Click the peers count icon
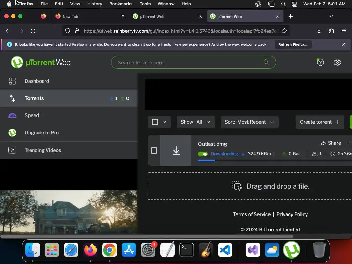 [315, 154]
